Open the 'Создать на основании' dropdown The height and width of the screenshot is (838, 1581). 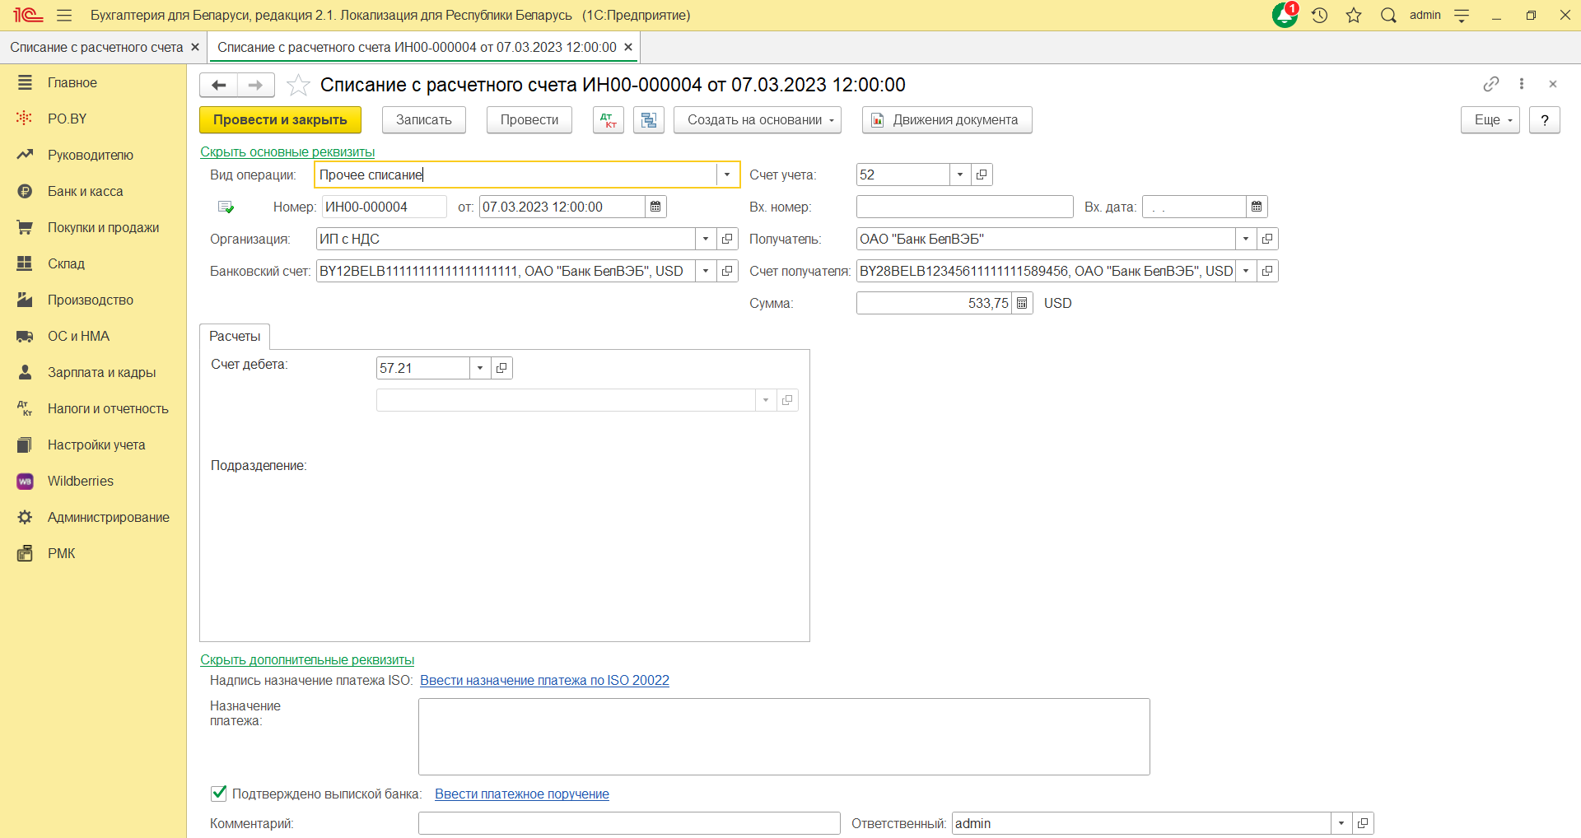tap(757, 120)
